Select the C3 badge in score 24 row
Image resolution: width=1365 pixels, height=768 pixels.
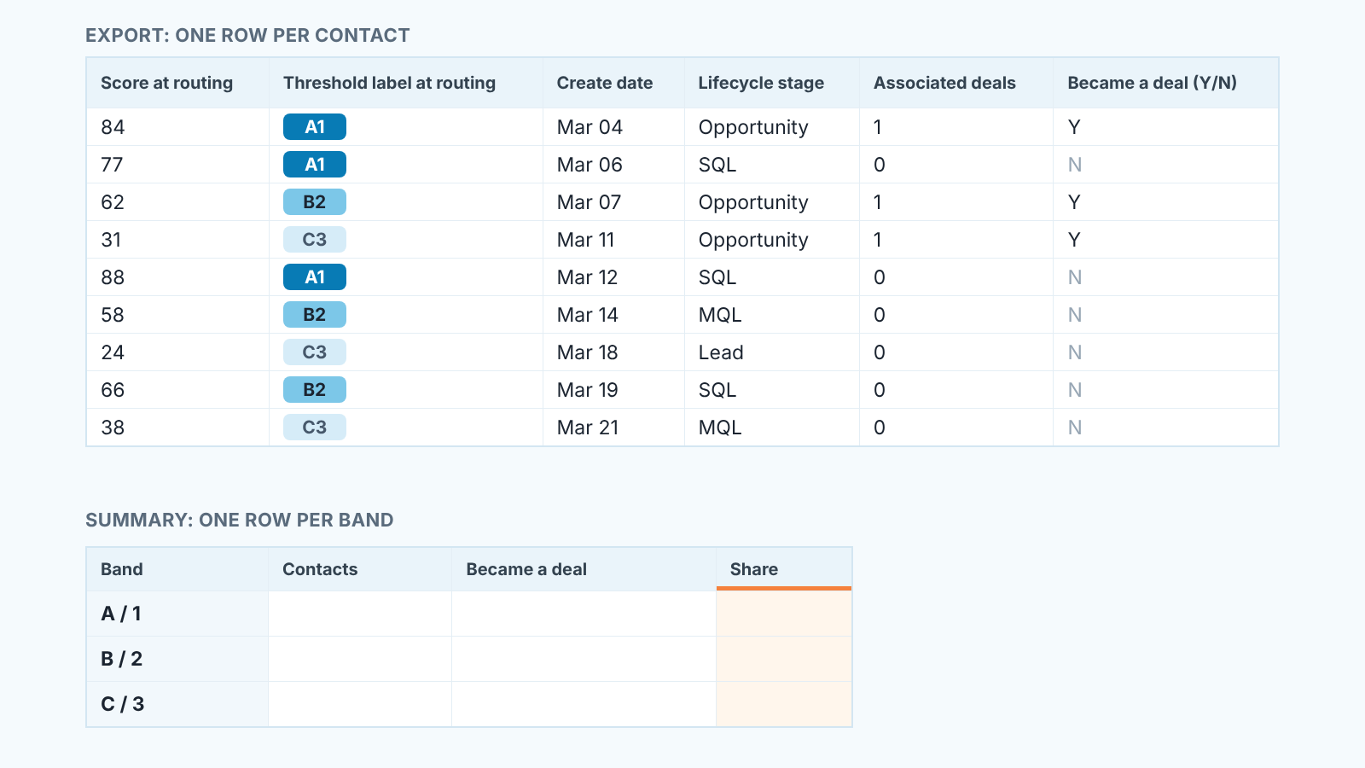pos(315,352)
